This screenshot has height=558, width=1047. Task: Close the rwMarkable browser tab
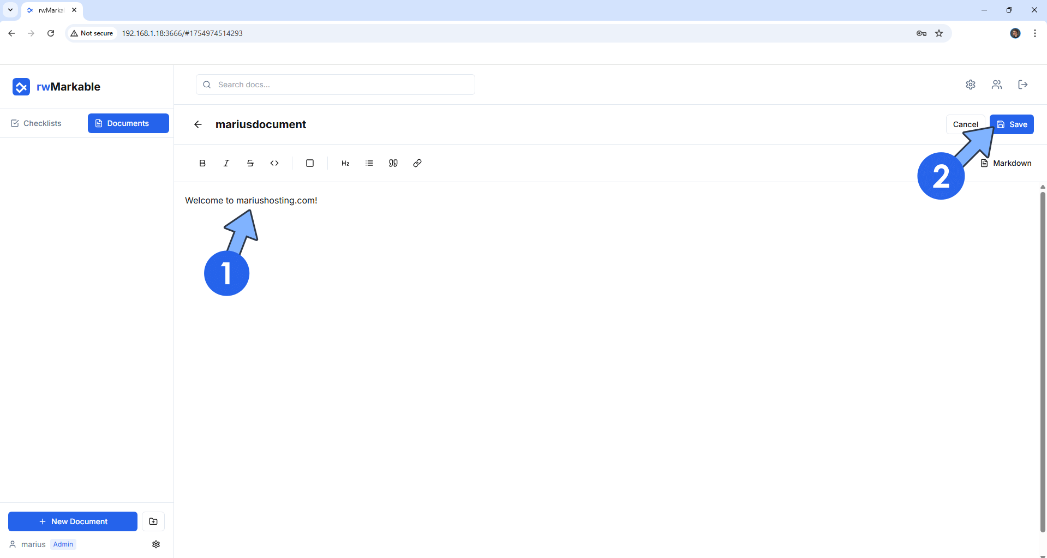point(74,10)
